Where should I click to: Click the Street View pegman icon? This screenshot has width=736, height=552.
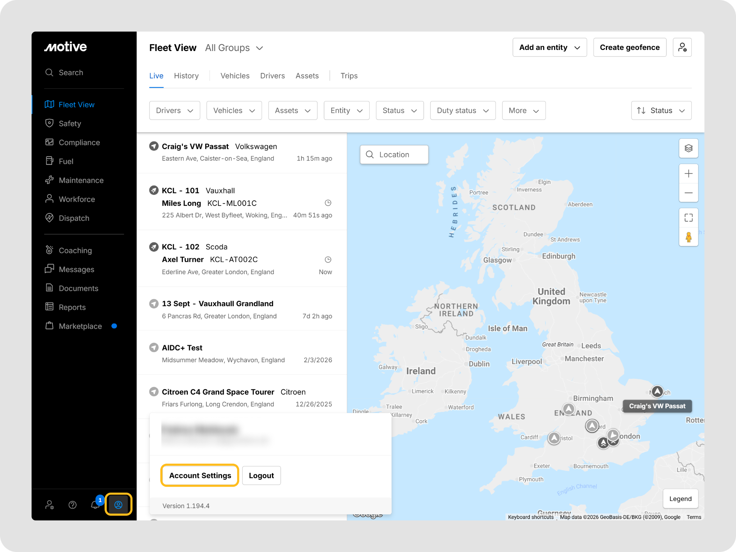coord(688,237)
